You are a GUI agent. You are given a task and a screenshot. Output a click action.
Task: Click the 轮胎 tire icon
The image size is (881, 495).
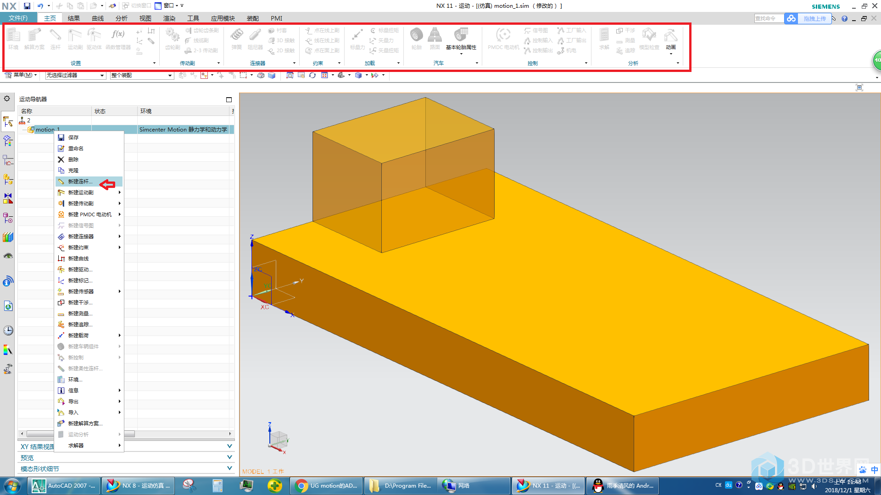pos(416,38)
